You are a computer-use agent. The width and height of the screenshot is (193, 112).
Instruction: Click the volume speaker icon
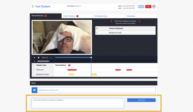point(35,61)
